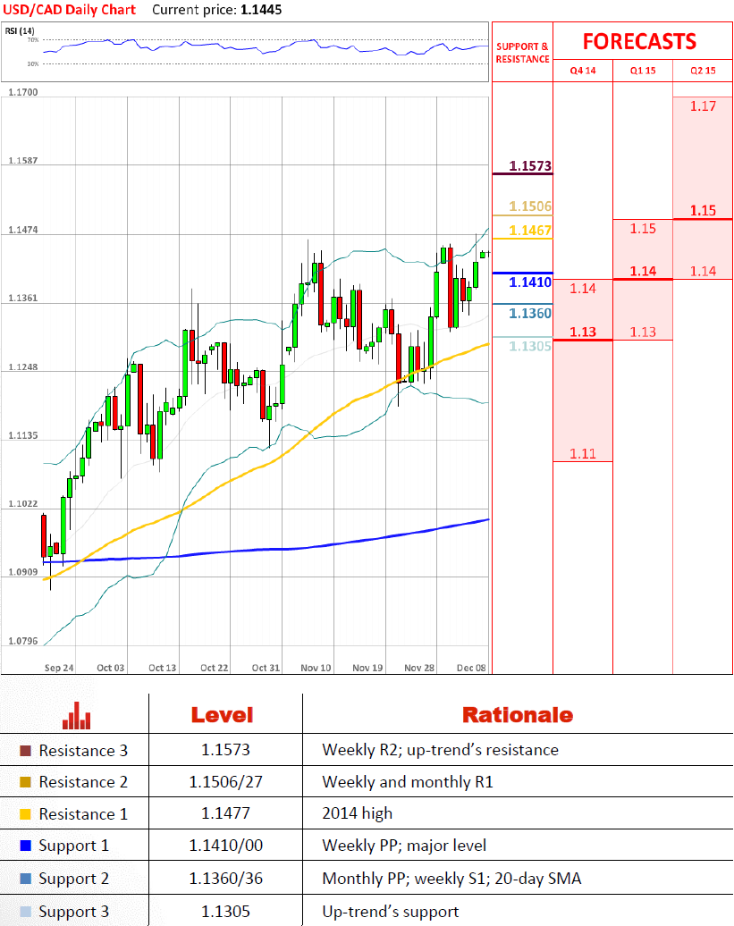Click the 'Up-trend's support' rationale
This screenshot has width=734, height=926.
[391, 912]
